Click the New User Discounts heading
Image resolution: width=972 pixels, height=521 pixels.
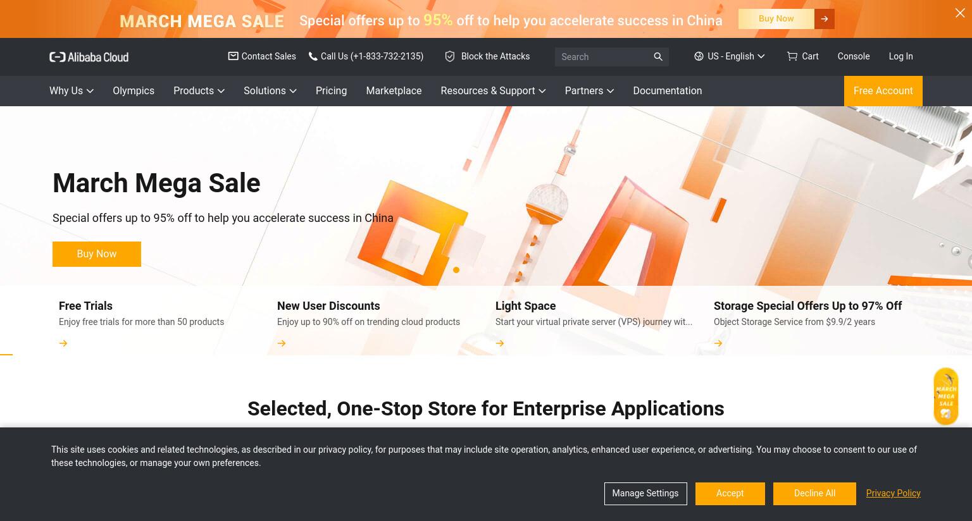click(328, 306)
